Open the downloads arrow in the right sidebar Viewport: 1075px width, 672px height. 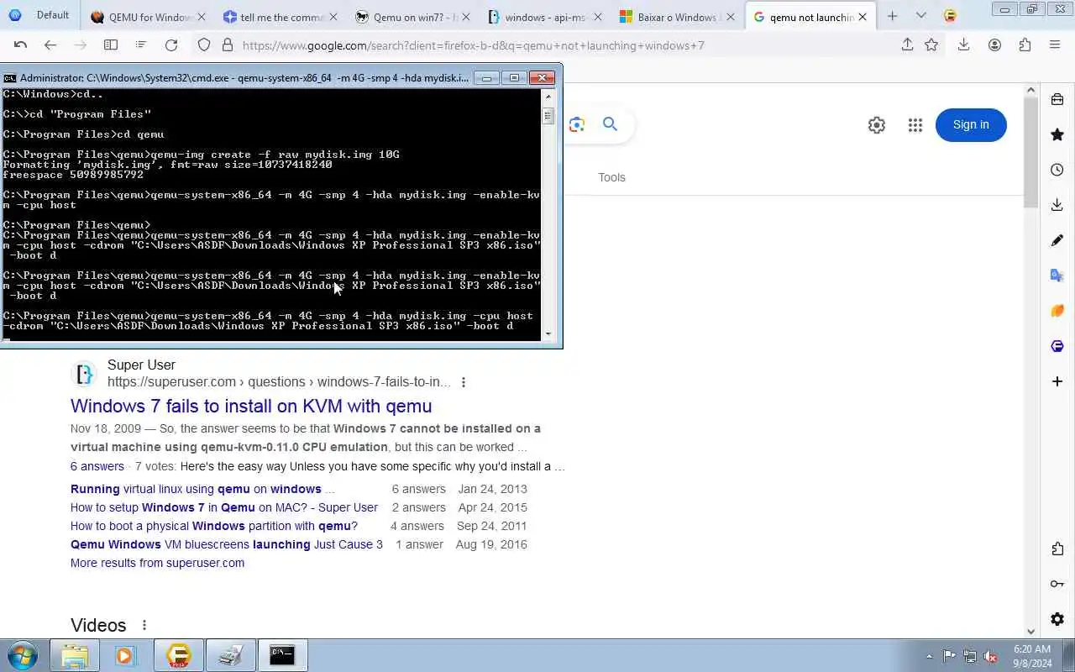(x=1057, y=205)
